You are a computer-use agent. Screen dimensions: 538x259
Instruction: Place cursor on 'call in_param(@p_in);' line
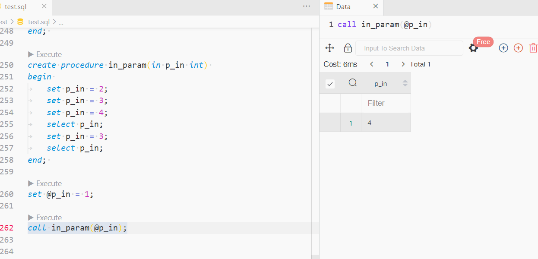(77, 228)
